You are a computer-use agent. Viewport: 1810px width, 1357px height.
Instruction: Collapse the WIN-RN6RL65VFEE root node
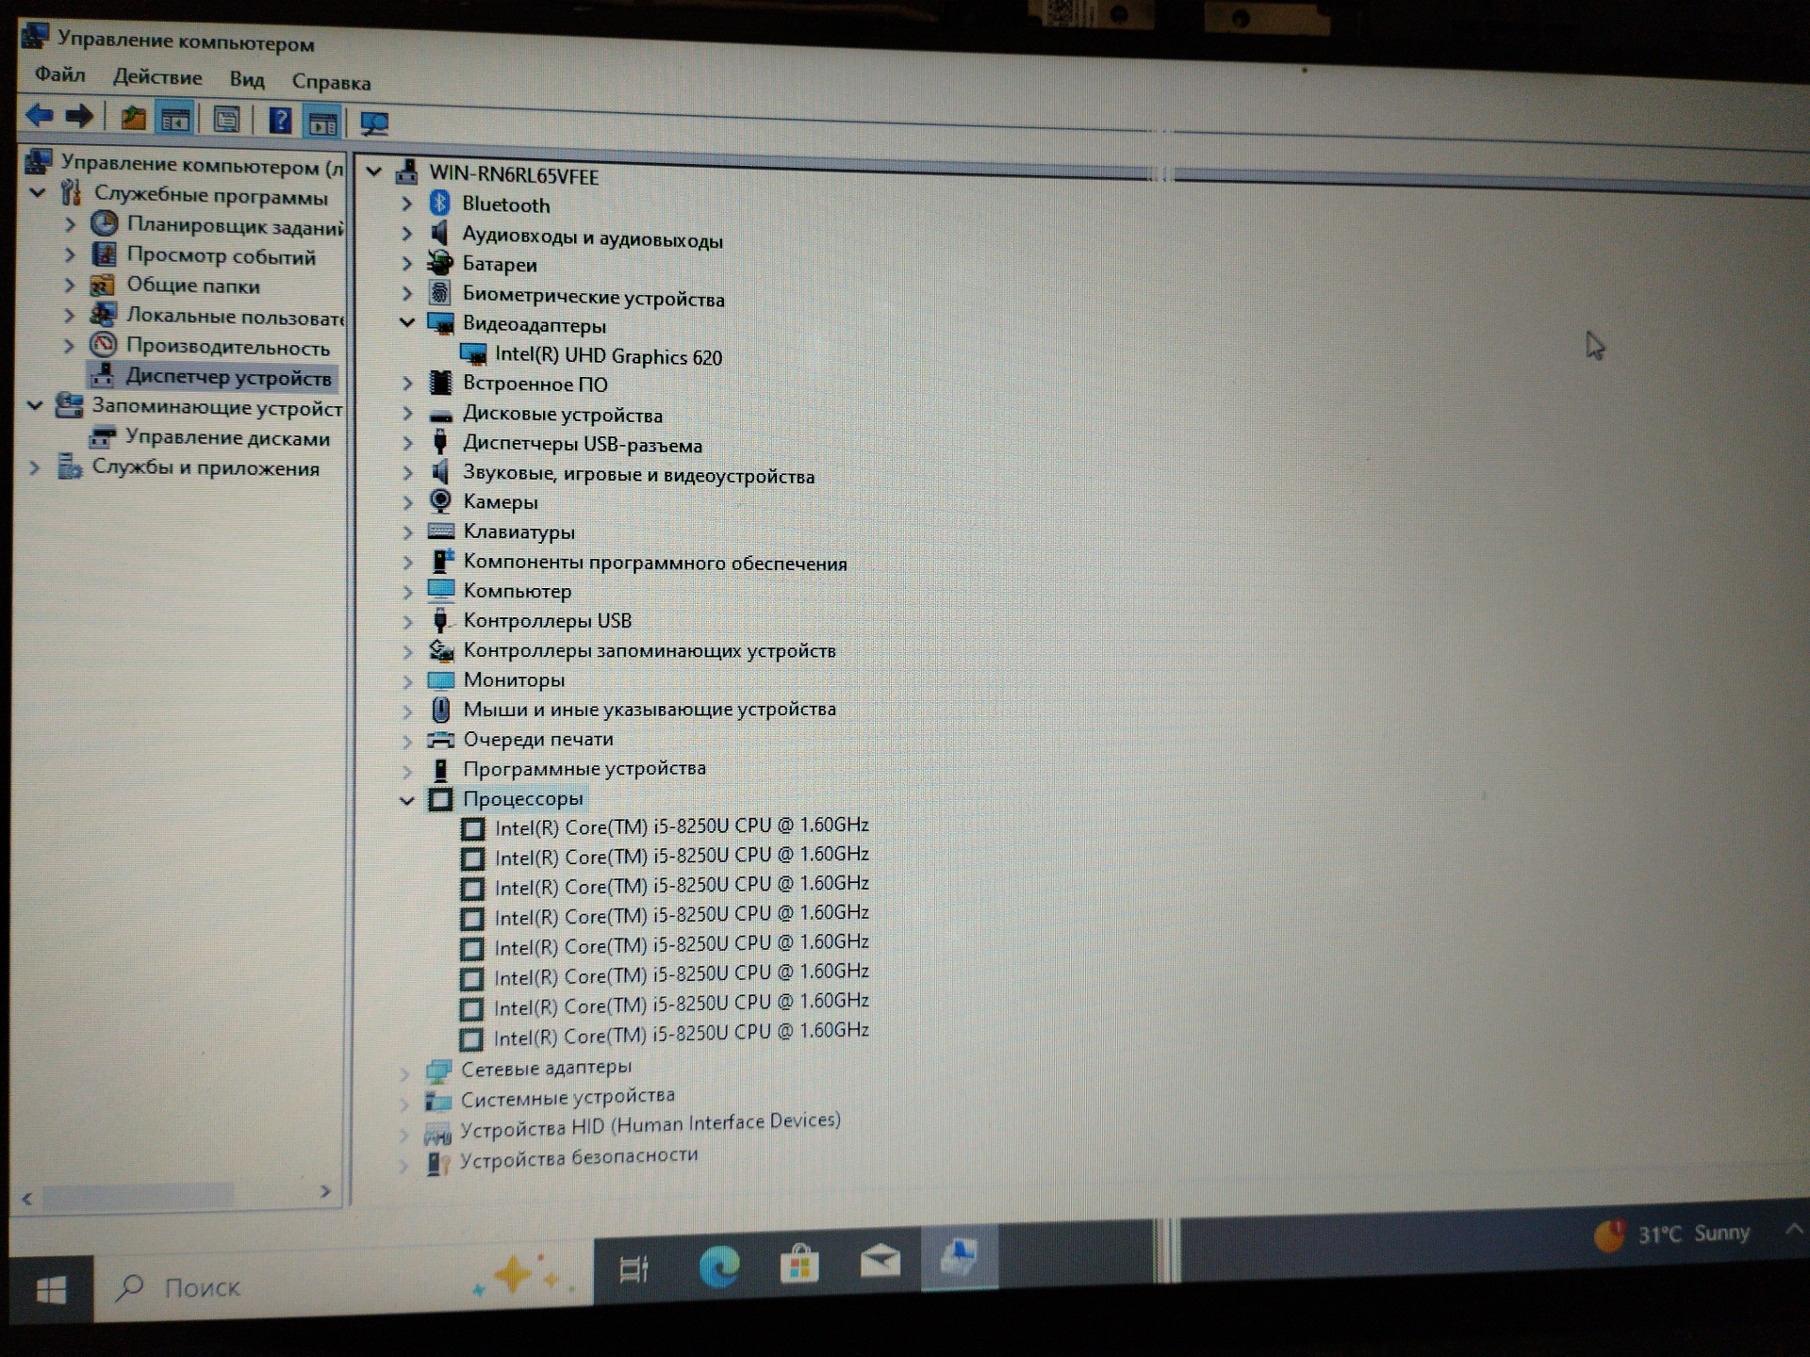373,171
